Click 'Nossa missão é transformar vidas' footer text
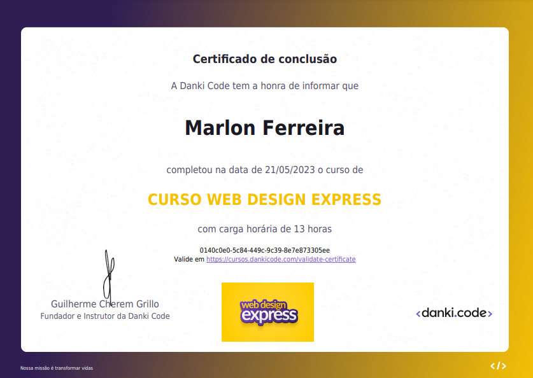The image size is (533, 378). tap(56, 368)
